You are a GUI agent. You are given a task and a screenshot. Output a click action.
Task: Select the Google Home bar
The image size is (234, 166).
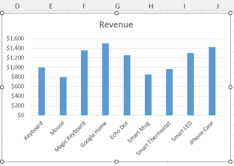pyautogui.click(x=105, y=79)
